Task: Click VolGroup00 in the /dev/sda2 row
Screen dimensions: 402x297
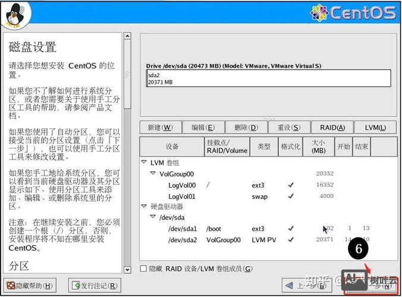Action: tap(224, 240)
